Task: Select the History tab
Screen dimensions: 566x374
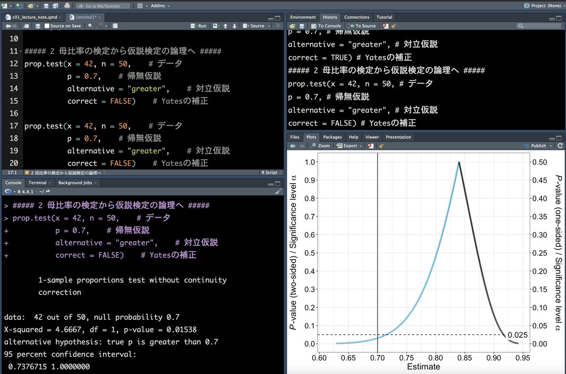Action: click(330, 17)
